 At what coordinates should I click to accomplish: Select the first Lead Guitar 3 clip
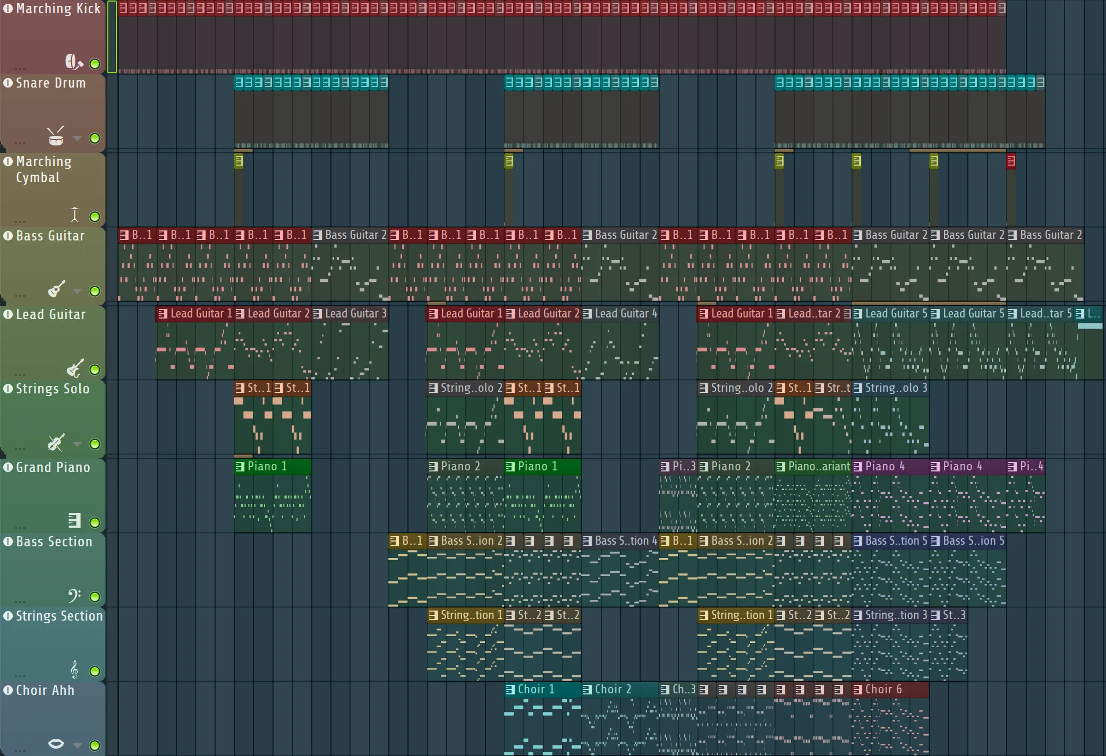coord(355,314)
